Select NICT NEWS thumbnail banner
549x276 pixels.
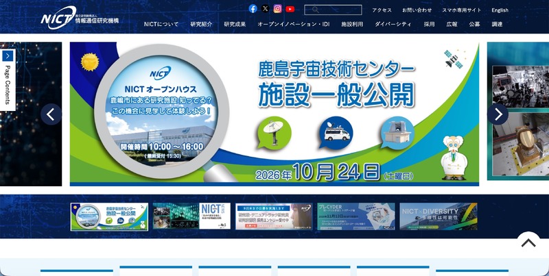[x=191, y=216]
